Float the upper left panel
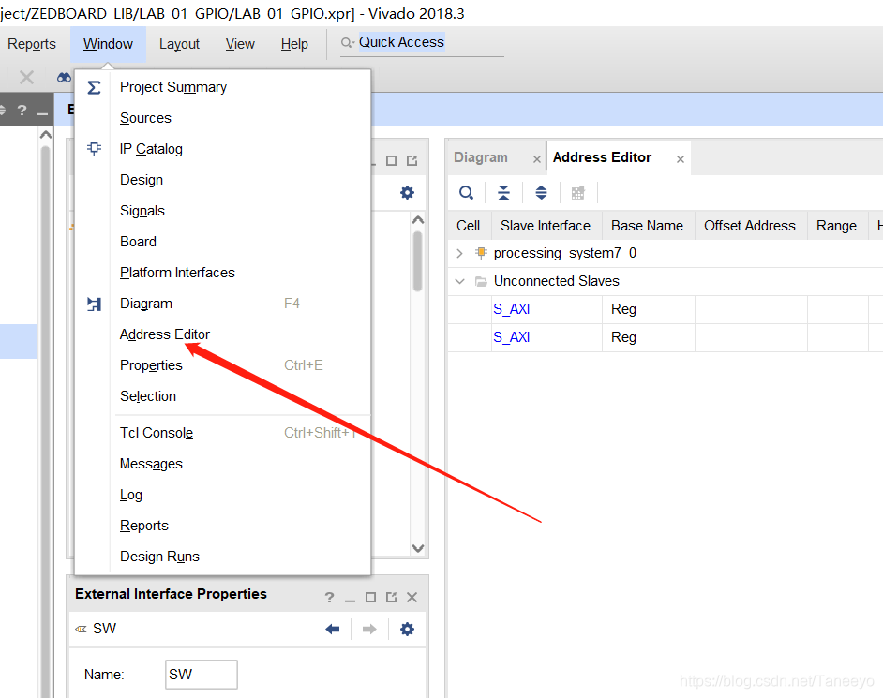The image size is (883, 698). click(412, 161)
